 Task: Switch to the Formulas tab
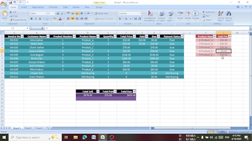(53, 7)
